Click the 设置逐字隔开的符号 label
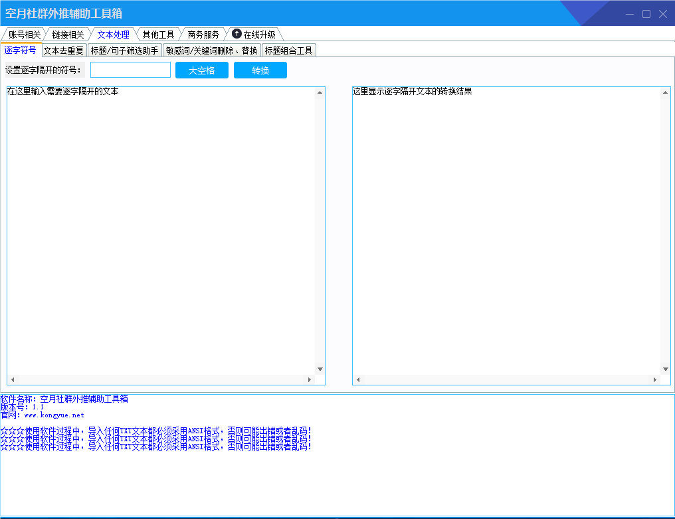Viewport: 675px width, 519px height. coord(43,70)
